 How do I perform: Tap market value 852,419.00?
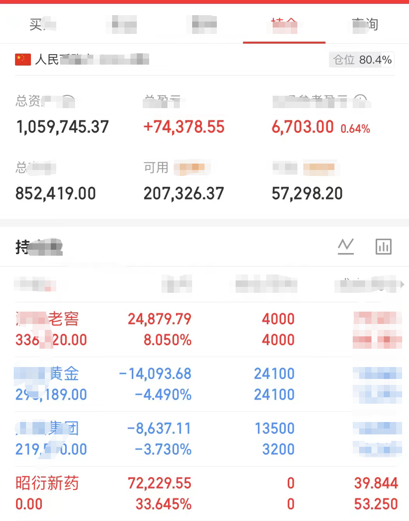tap(56, 193)
